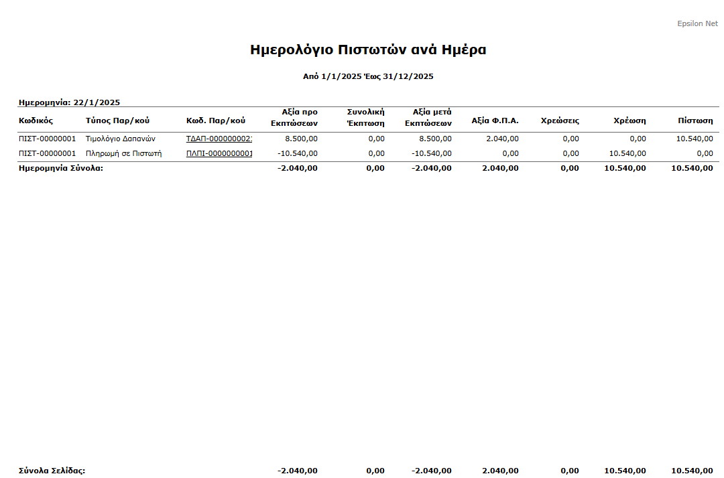This screenshot has width=724, height=478.
Task: Click Χρέωση 10.540,00 in Πληρωμή σε Πιστωτή row
Action: click(x=627, y=153)
